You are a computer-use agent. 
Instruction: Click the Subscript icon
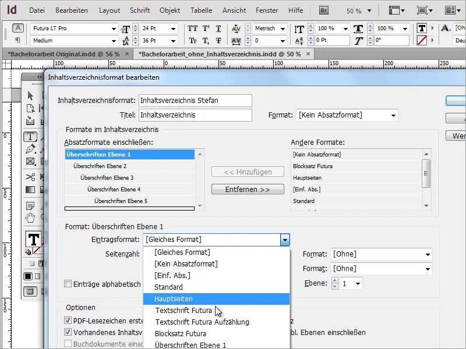pyautogui.click(x=206, y=41)
